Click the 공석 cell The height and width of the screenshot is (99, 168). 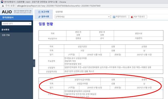click(102, 38)
